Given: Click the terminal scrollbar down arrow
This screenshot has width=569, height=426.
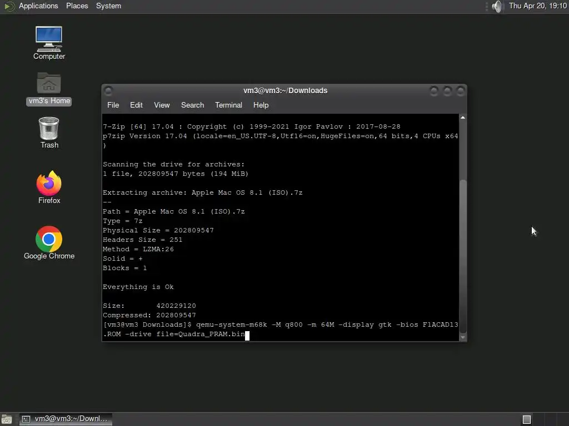Looking at the screenshot, I should 463,337.
